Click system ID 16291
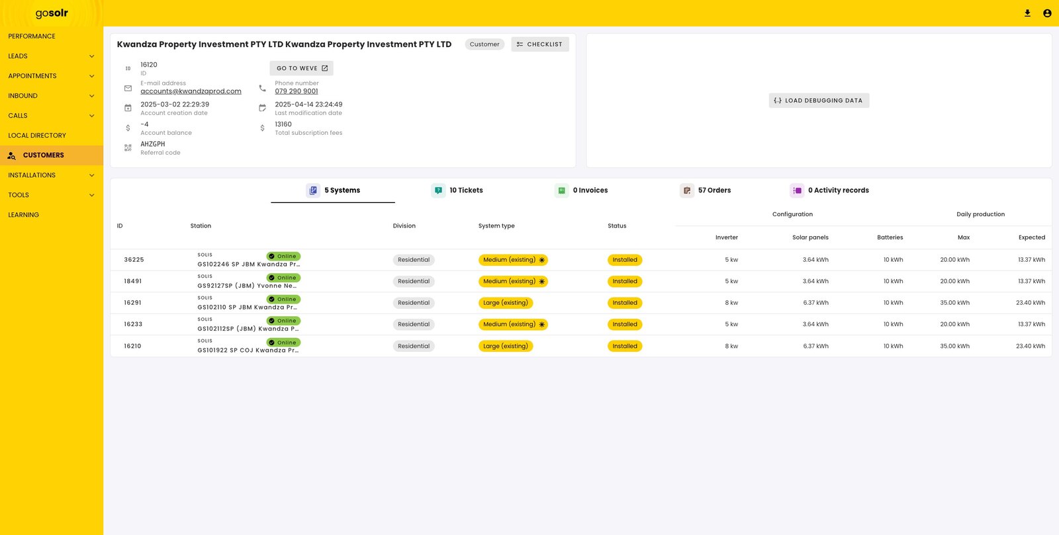Screen dimensions: 1059x535 pyautogui.click(x=132, y=303)
